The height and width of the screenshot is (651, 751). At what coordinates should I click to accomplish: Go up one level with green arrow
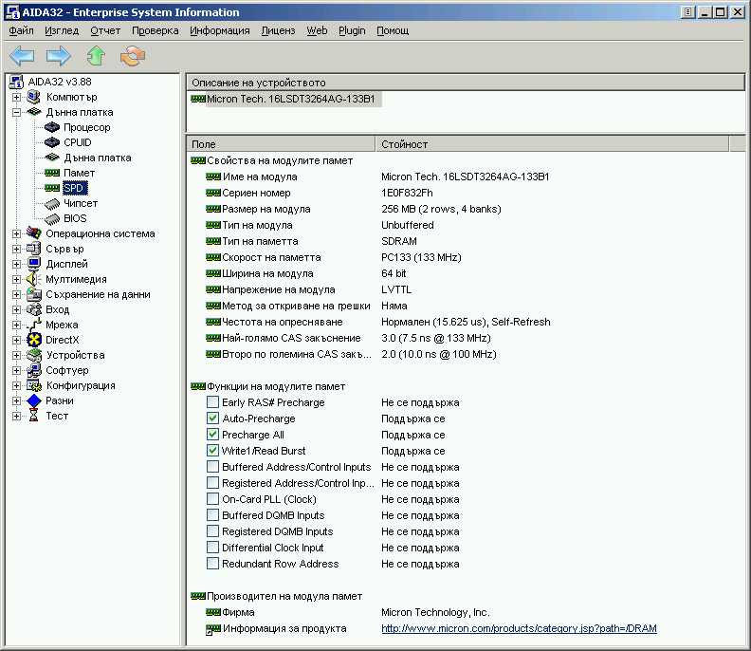(96, 56)
